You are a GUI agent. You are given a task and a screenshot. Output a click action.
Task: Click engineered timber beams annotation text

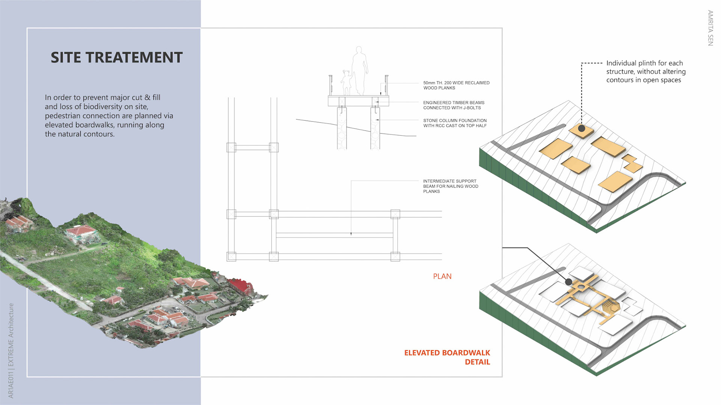point(454,105)
